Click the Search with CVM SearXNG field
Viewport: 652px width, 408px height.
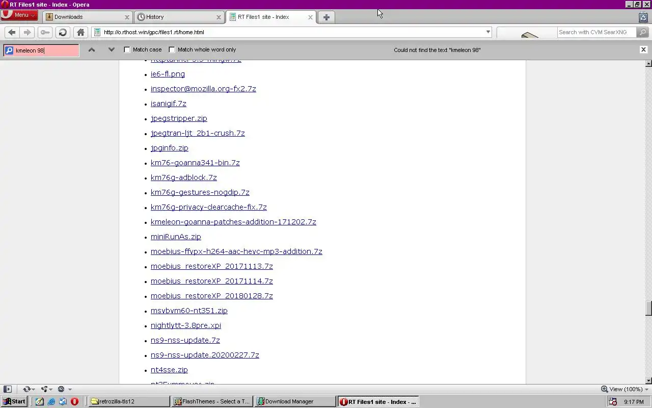[596, 32]
